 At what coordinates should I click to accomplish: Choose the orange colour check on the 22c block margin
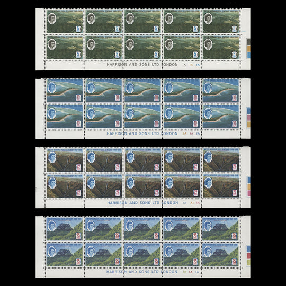pyautogui.click(x=248, y=186)
